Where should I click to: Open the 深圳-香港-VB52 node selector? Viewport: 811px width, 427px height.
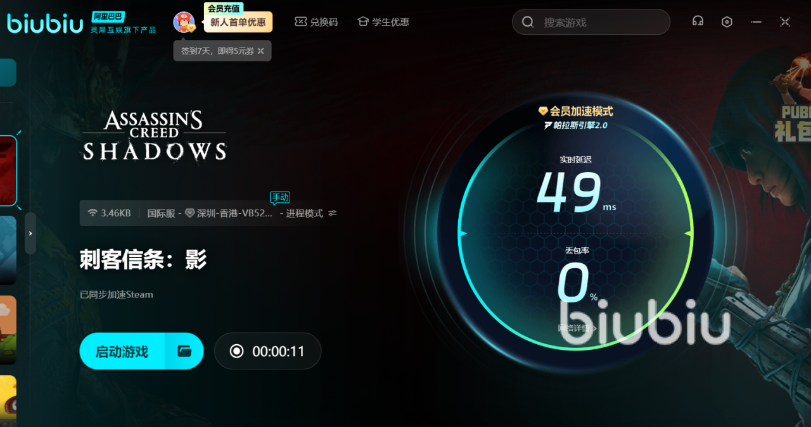pos(234,213)
